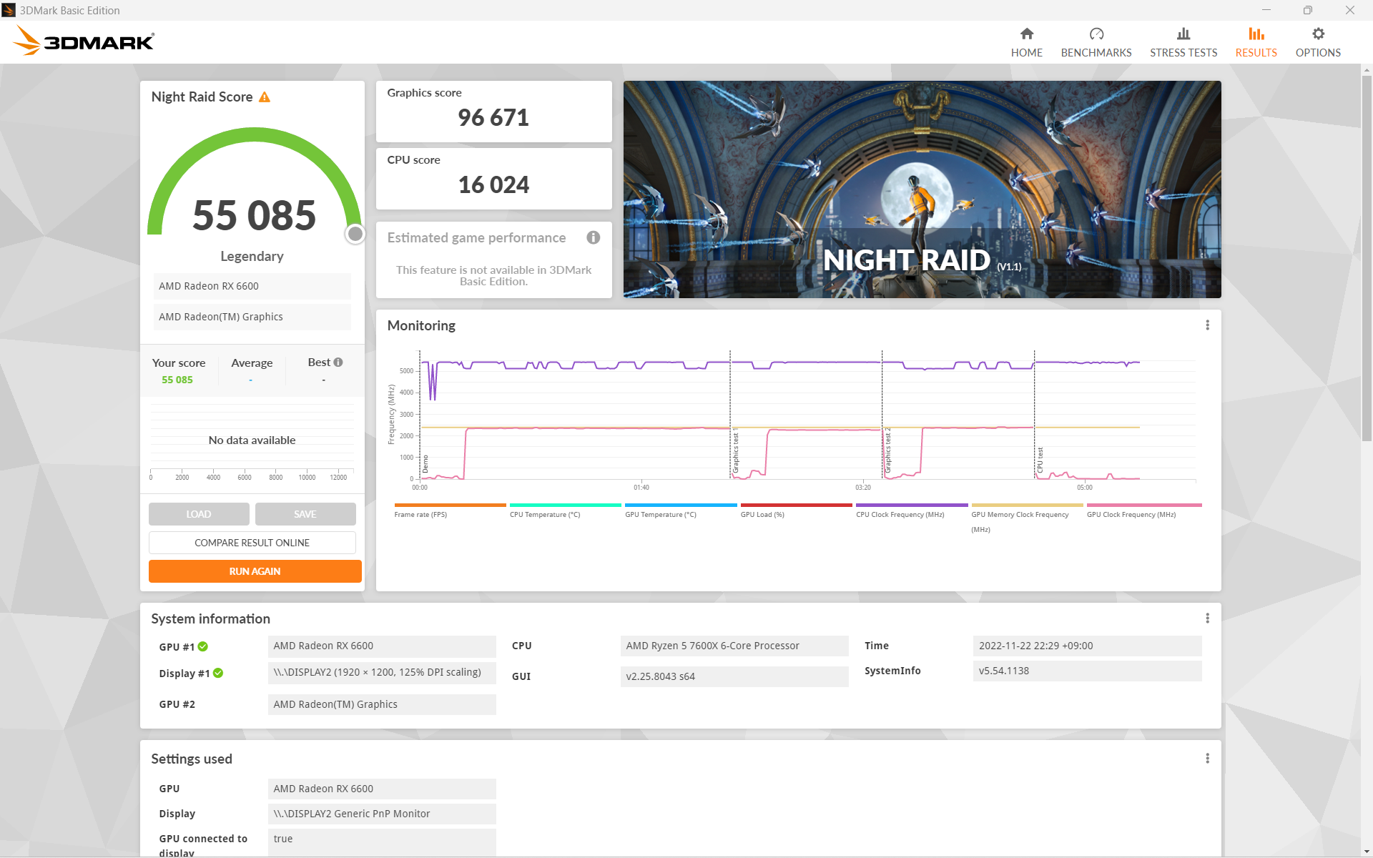The height and width of the screenshot is (858, 1373).
Task: Click the DISPLAY2 1920 × 1200 field
Action: coord(382,673)
